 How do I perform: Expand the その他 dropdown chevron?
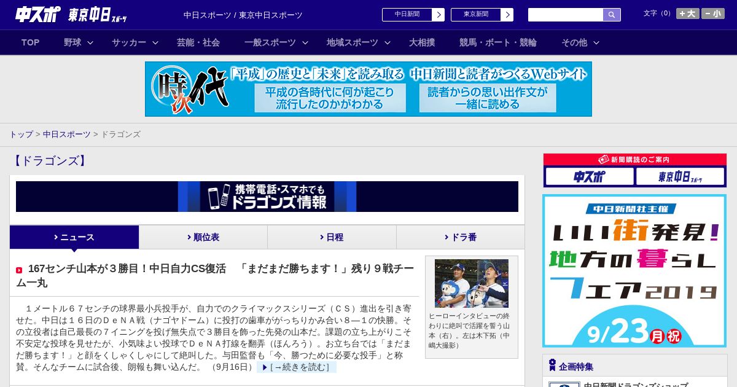pyautogui.click(x=596, y=42)
